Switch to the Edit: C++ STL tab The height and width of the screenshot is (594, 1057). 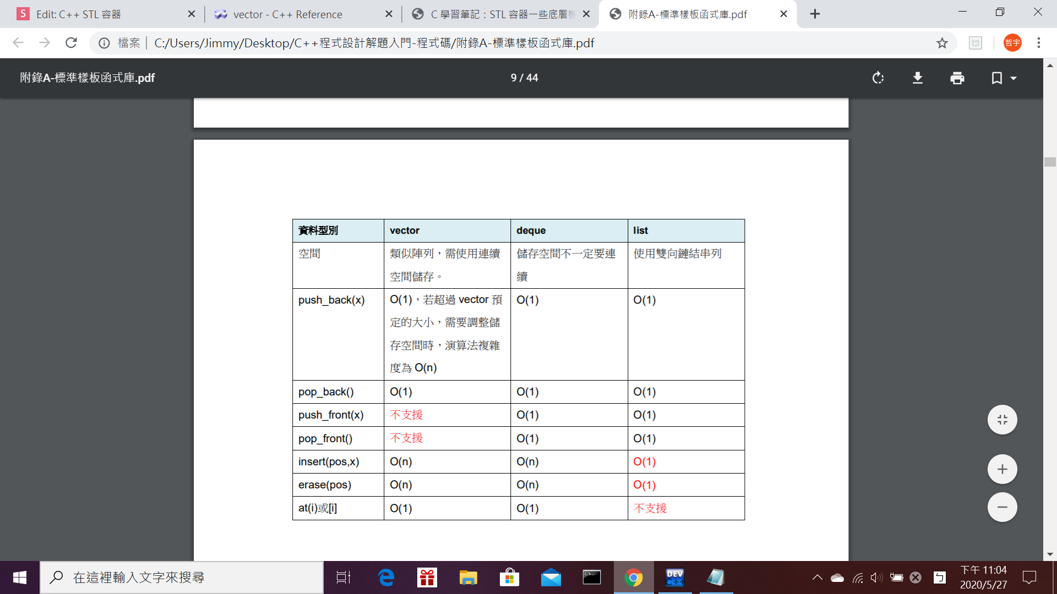tap(78, 14)
